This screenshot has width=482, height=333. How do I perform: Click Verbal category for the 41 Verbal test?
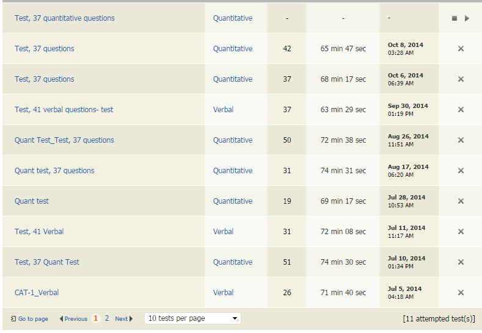pyautogui.click(x=223, y=232)
